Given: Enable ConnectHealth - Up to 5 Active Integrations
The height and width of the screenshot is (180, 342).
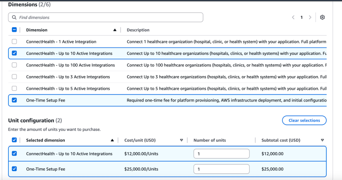Looking at the screenshot, I should pos(14,88).
